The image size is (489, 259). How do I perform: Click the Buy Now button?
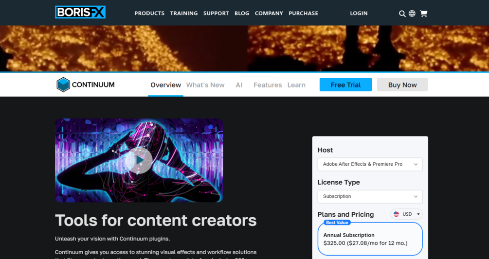[402, 85]
